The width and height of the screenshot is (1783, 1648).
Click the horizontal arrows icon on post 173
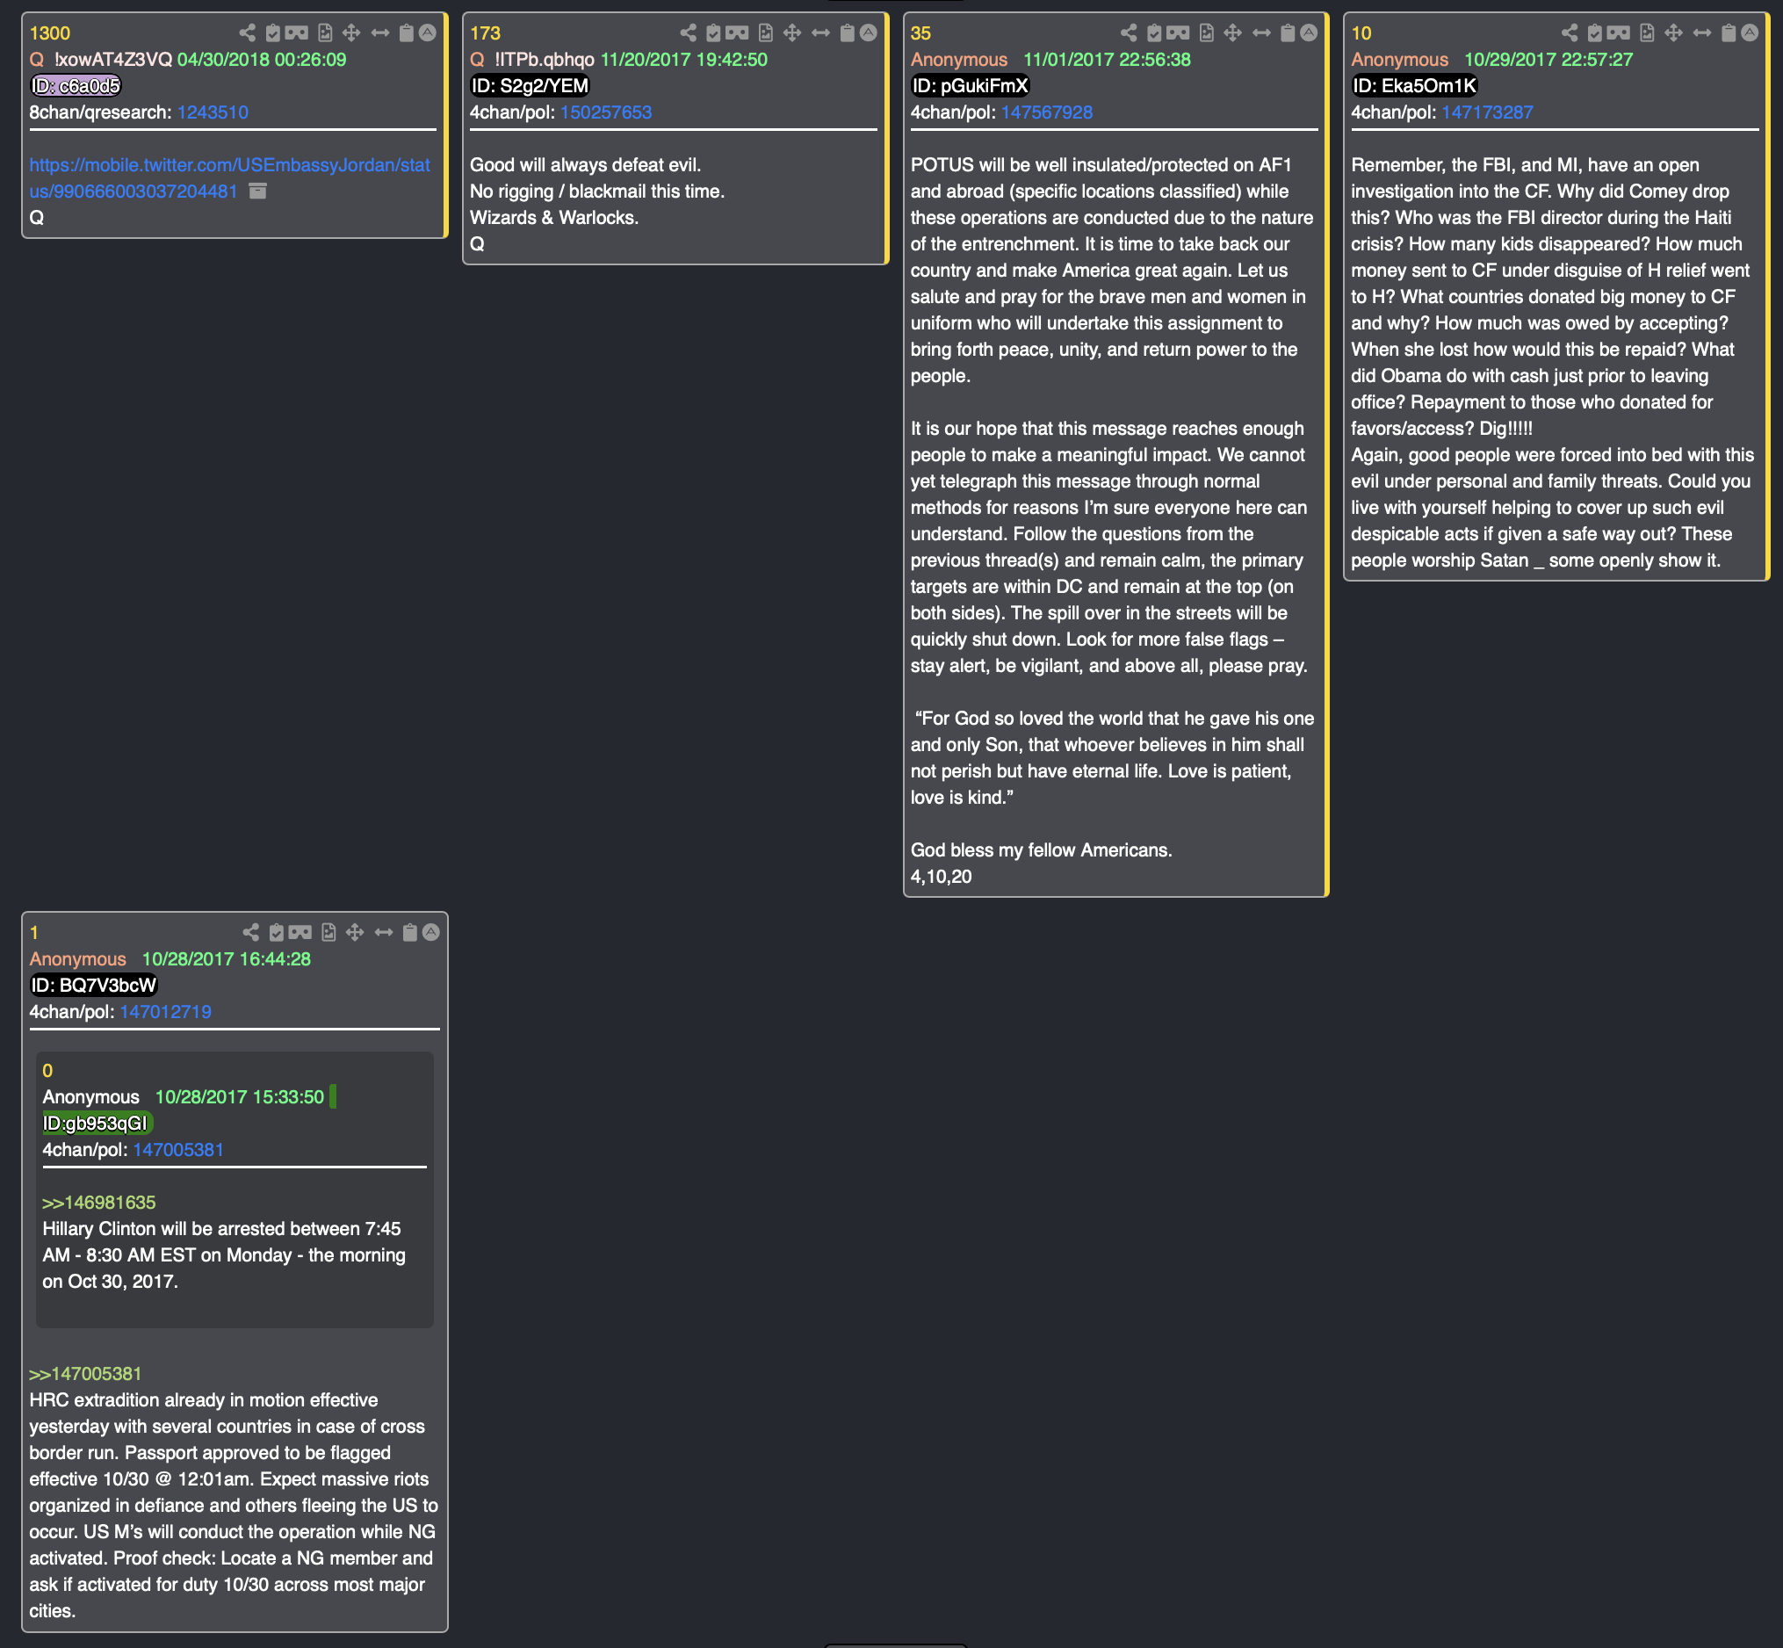pyautogui.click(x=820, y=33)
